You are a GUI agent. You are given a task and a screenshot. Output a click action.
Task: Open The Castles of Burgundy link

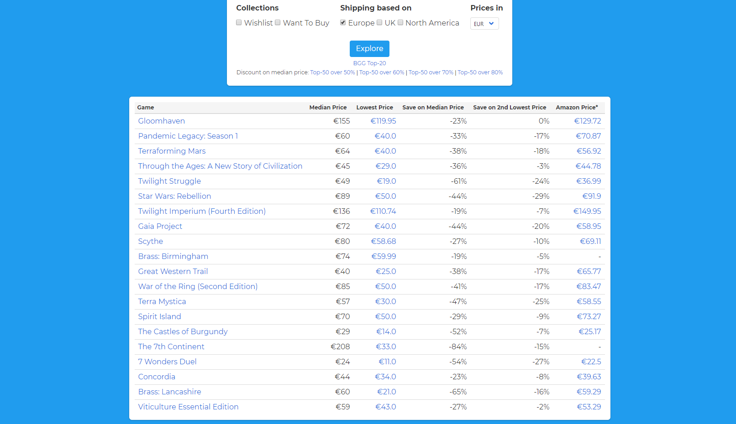coord(183,331)
